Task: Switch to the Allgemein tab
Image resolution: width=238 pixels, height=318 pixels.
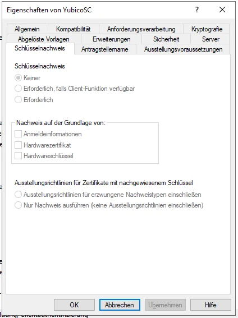Action: [27, 29]
